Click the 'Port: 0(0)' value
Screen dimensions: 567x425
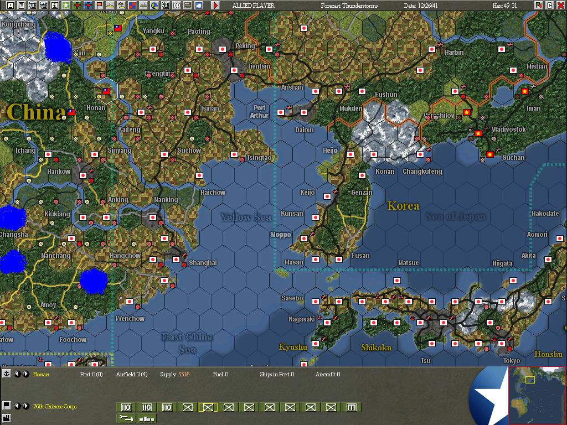click(x=91, y=374)
